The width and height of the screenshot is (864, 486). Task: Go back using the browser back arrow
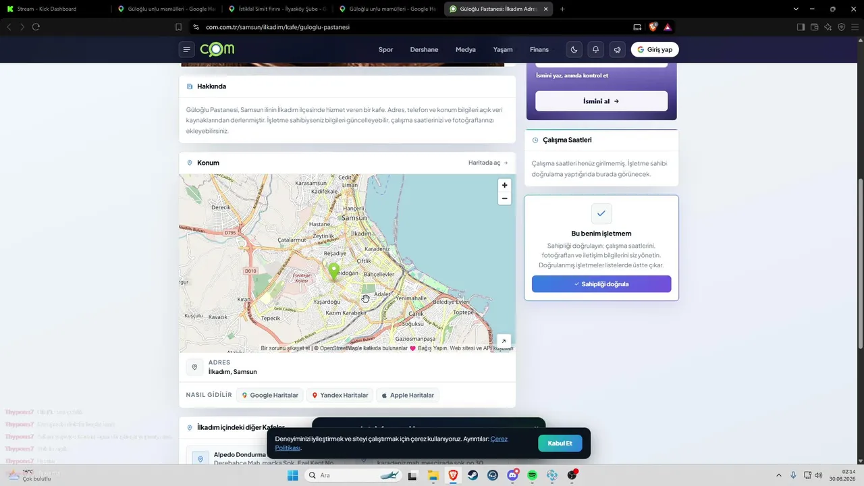click(x=9, y=27)
